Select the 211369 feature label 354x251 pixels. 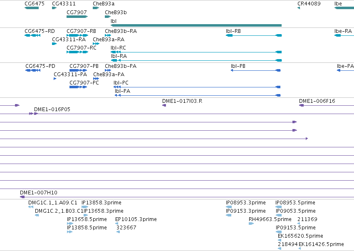[x=307, y=220]
